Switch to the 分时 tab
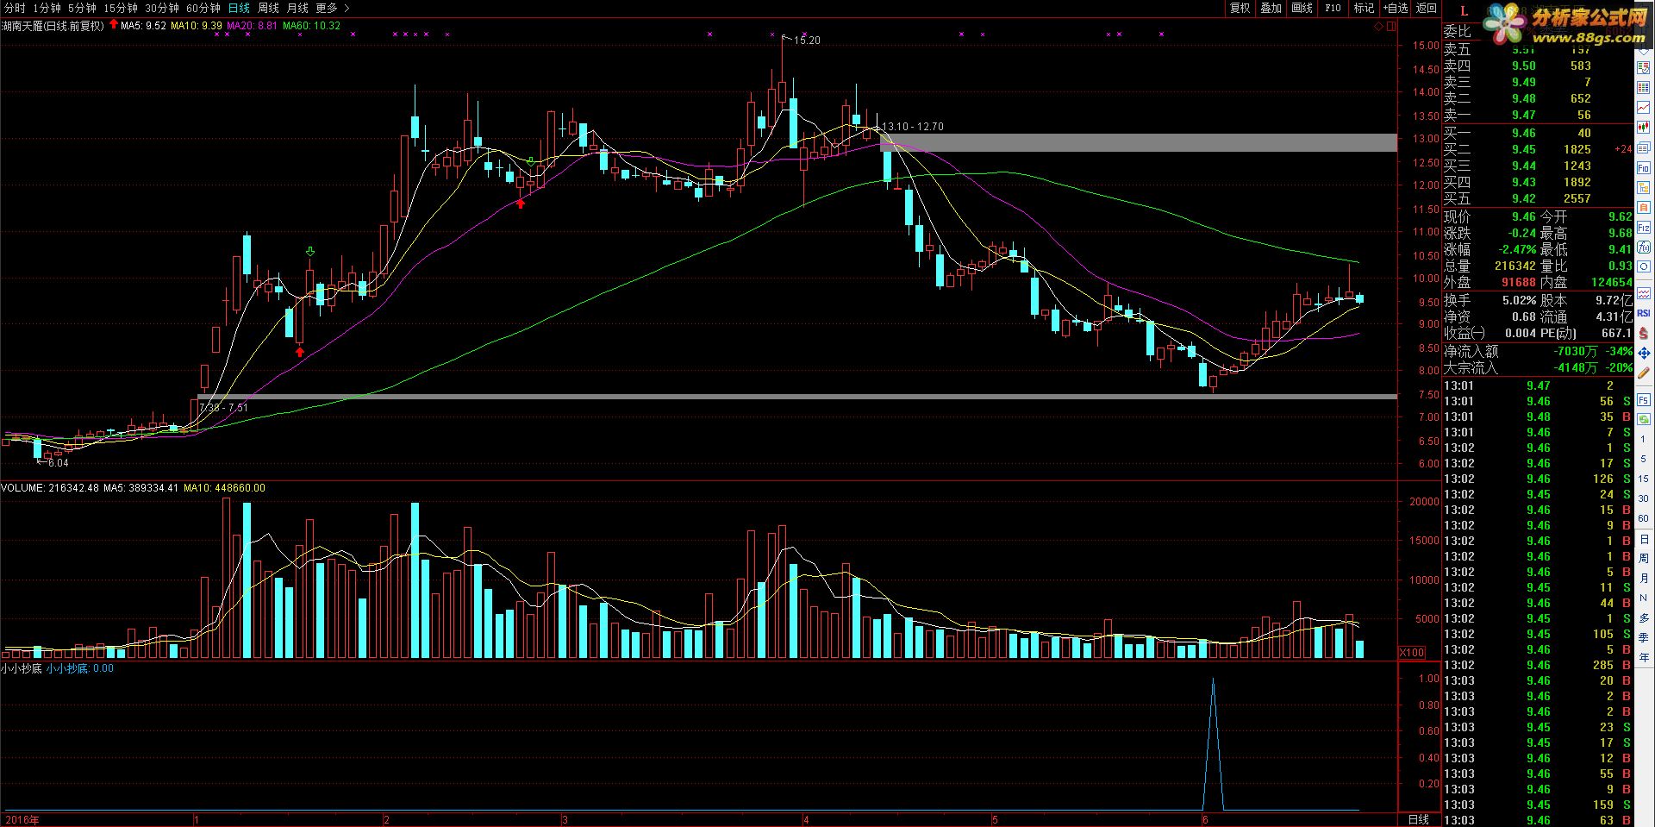 14,8
